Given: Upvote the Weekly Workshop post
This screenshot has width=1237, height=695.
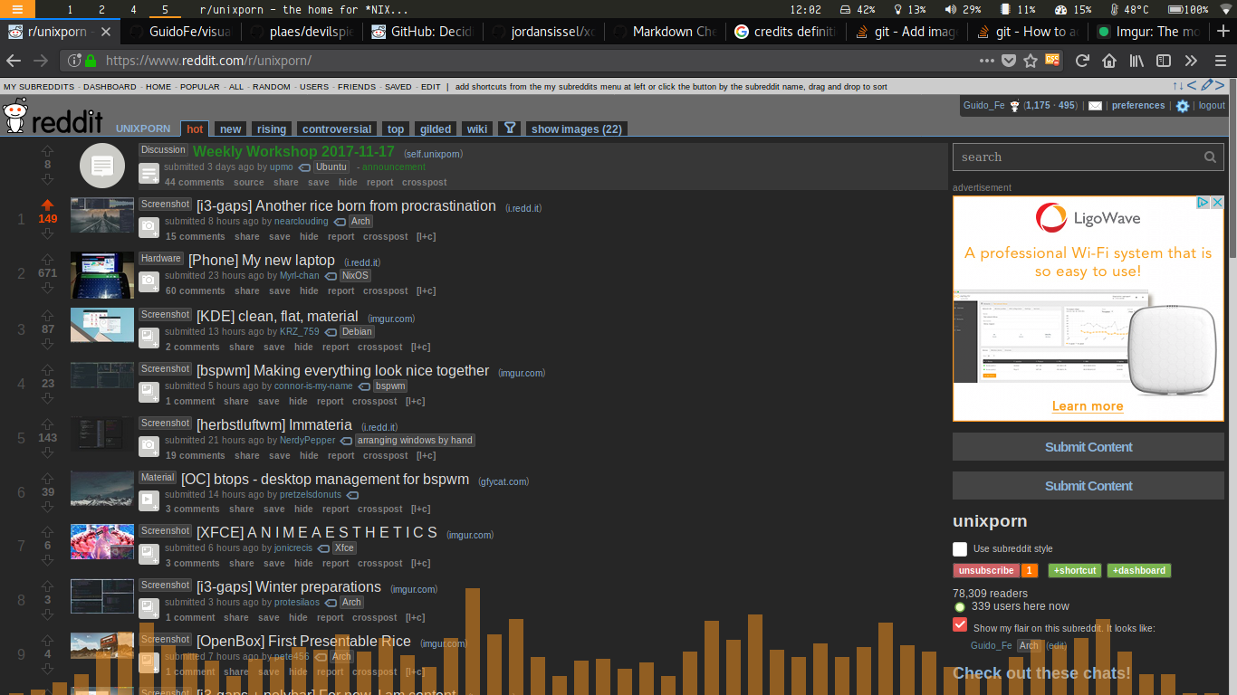Looking at the screenshot, I should 47,151.
